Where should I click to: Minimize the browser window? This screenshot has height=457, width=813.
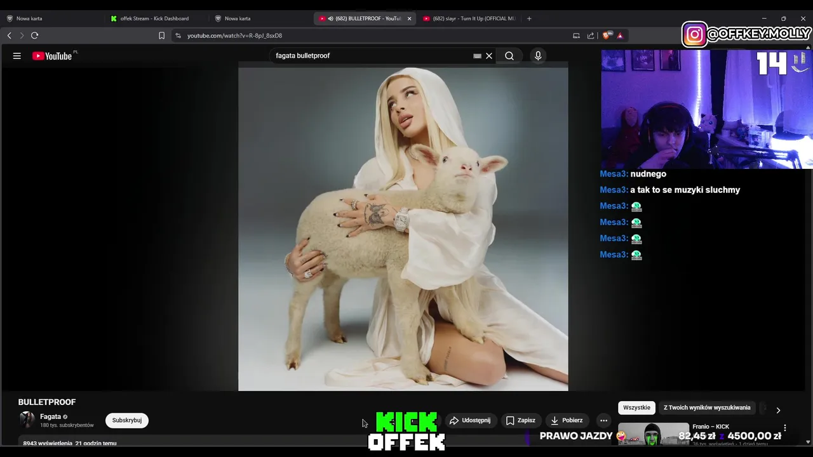coord(764,18)
